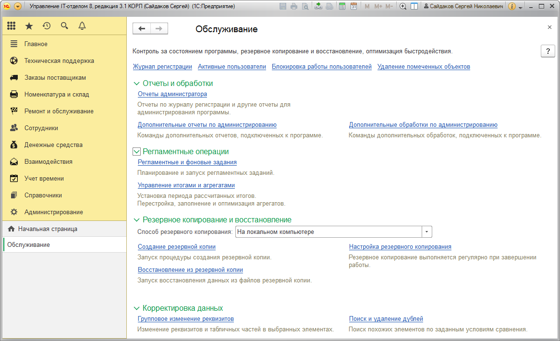560x341 pixels.
Task: Open Поиск и удаление дублей link
Action: coord(386,319)
